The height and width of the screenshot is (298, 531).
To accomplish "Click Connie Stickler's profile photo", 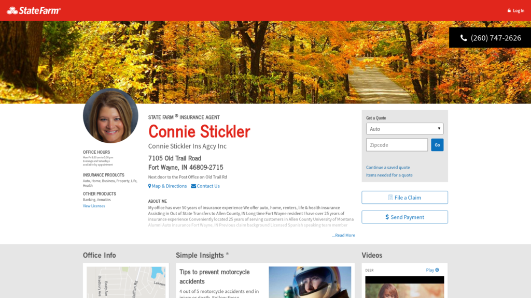I will click(110, 115).
